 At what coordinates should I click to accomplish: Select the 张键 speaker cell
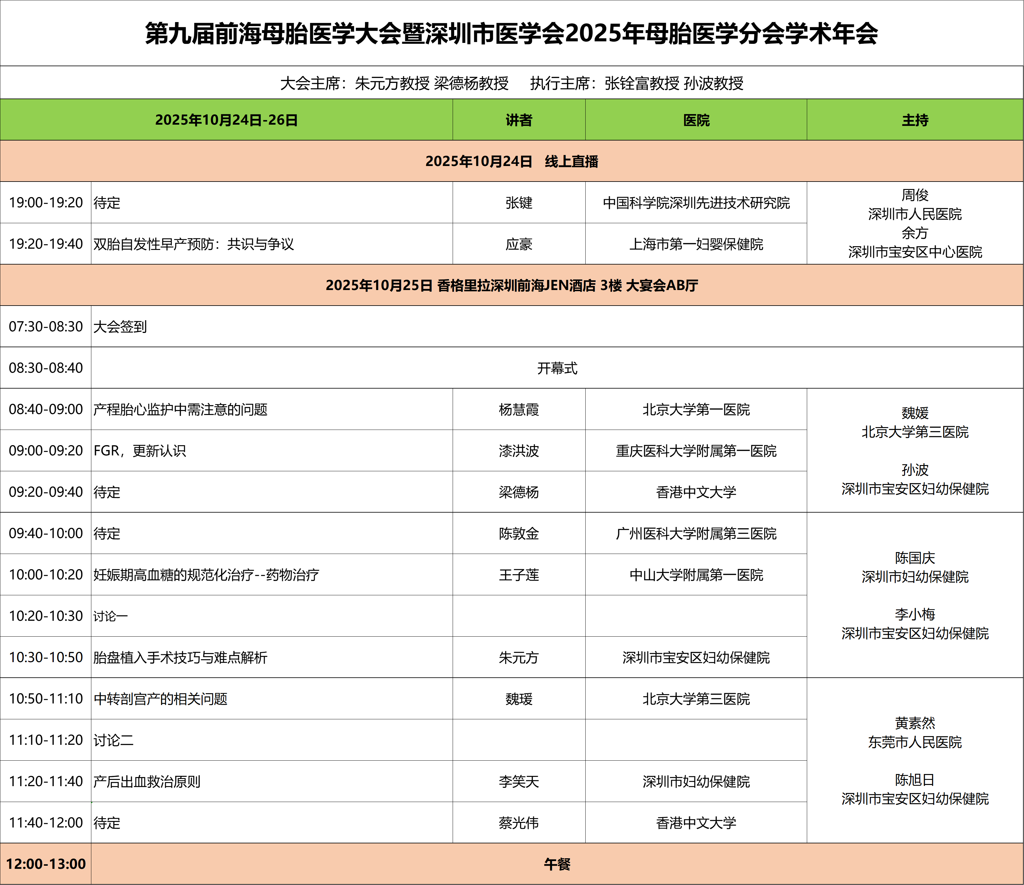[x=519, y=203]
